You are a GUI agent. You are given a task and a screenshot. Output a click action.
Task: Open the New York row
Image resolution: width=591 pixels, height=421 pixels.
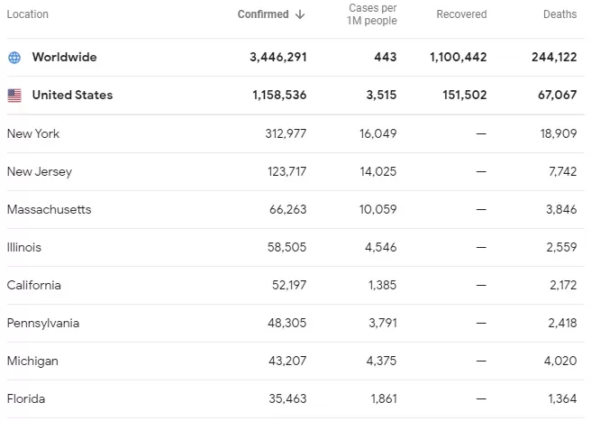(295, 133)
